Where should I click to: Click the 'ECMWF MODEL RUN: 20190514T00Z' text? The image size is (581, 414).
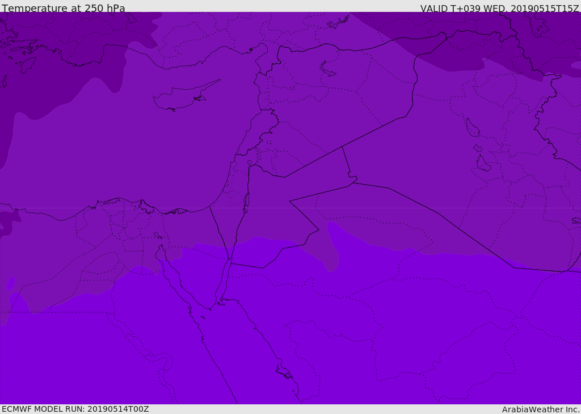(x=75, y=409)
